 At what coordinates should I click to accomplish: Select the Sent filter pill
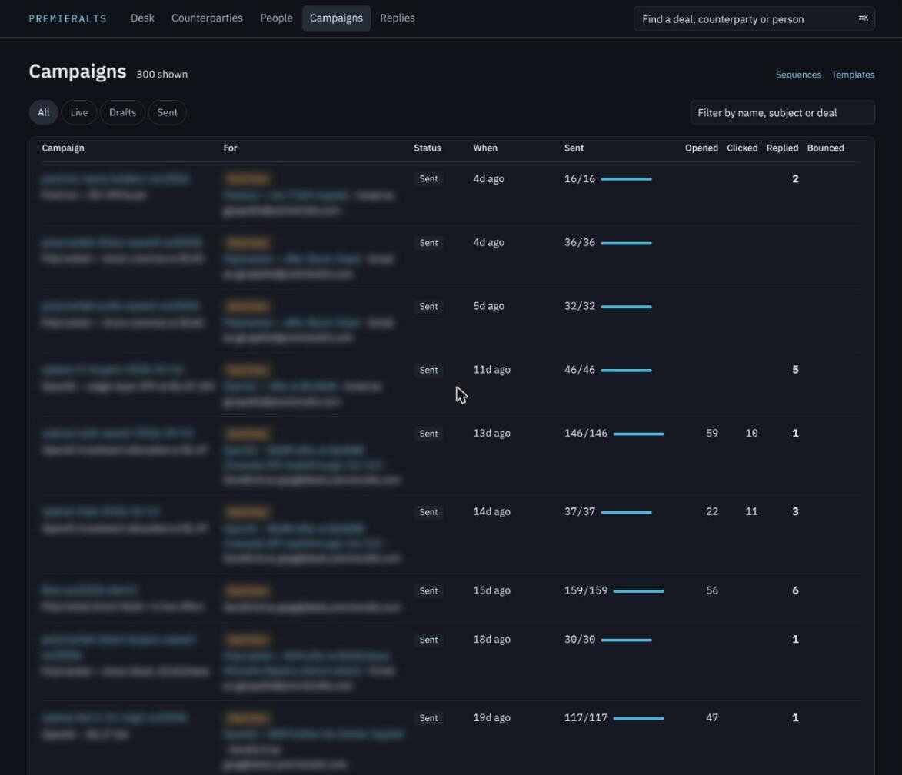[x=168, y=112]
